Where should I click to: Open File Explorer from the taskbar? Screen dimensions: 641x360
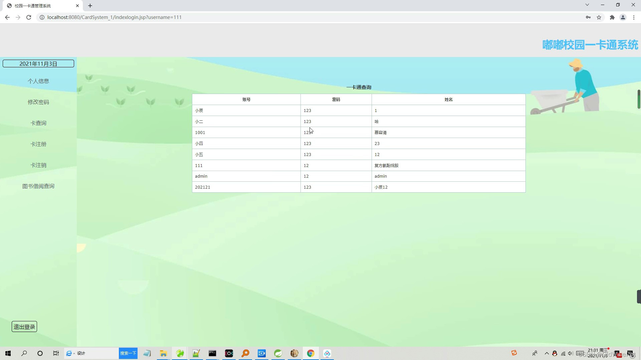click(x=163, y=353)
